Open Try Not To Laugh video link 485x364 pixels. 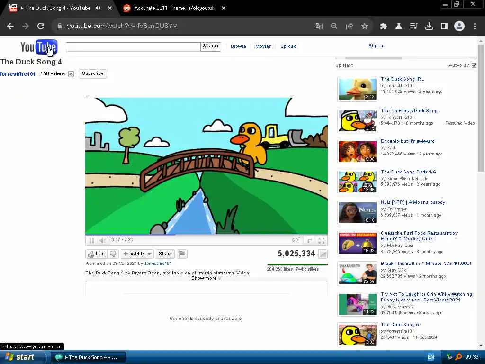tap(427, 297)
